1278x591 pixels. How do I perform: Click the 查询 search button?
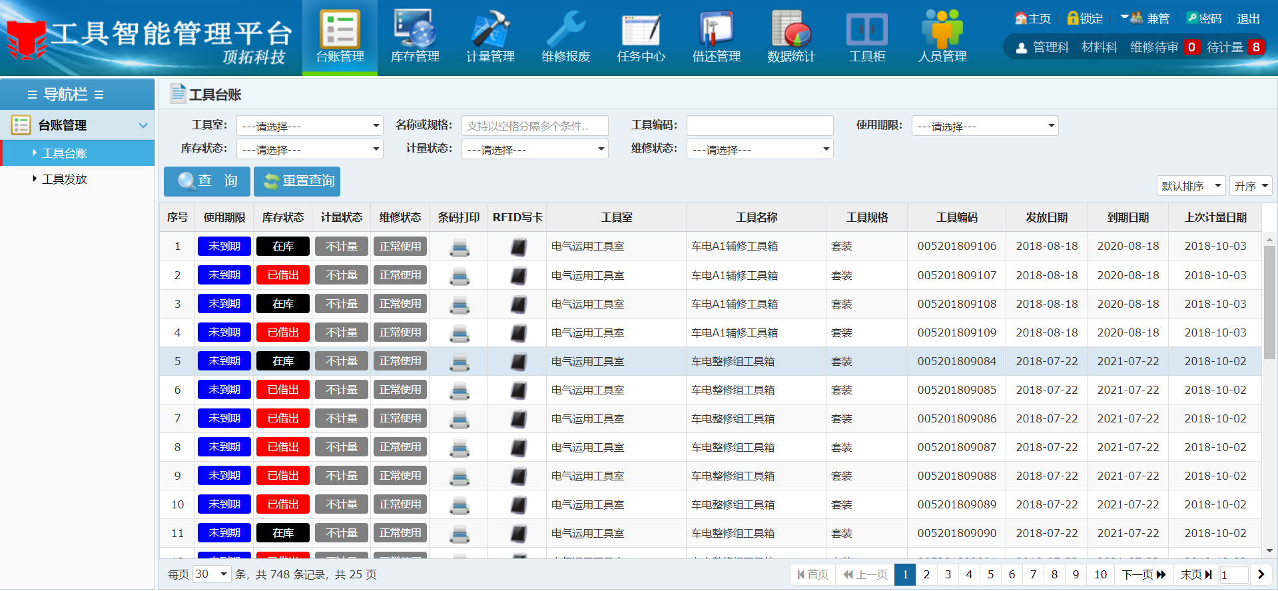[207, 181]
